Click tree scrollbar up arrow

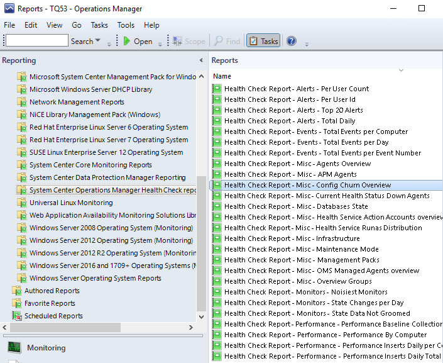point(202,76)
